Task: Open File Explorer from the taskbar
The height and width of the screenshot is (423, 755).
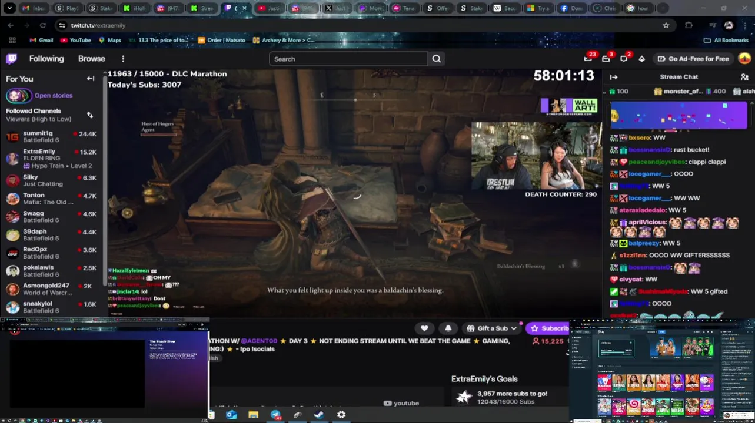Action: (253, 415)
